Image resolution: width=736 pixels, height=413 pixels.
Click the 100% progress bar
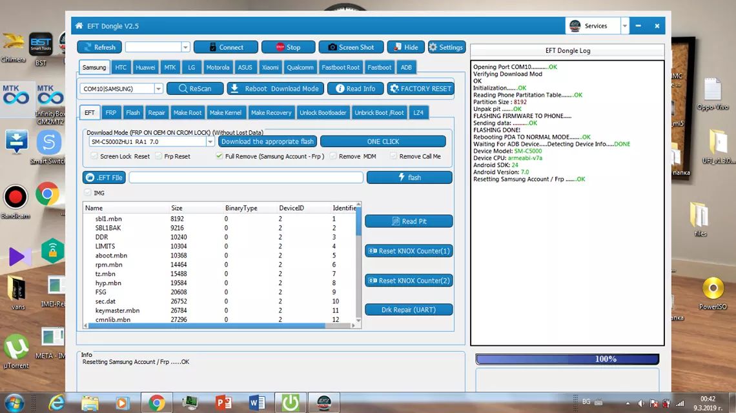tap(567, 359)
